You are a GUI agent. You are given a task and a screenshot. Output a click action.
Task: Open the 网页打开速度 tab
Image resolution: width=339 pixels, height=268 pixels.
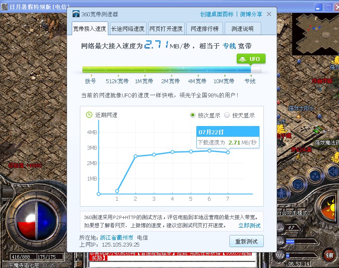pyautogui.click(x=166, y=29)
